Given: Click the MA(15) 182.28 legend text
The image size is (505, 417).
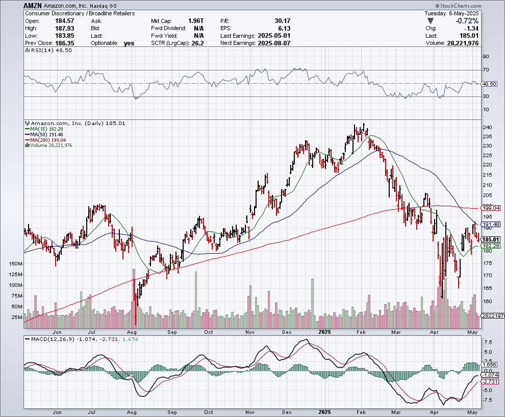Looking at the screenshot, I should pos(47,129).
